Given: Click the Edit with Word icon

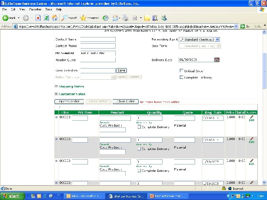Looking at the screenshot, I should [135, 18].
